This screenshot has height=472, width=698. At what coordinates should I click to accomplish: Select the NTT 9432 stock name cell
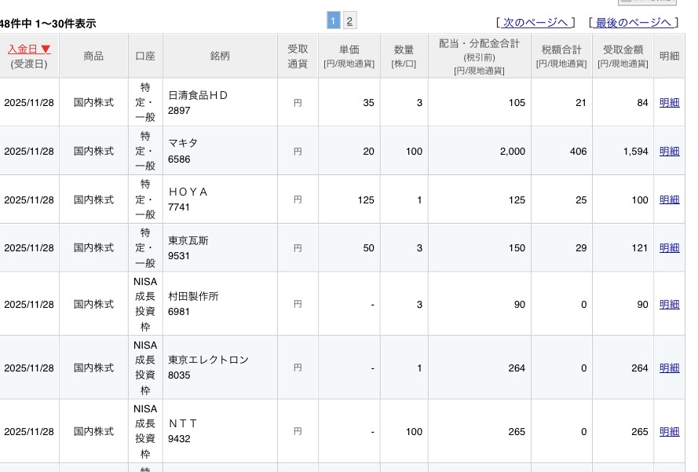(x=220, y=432)
